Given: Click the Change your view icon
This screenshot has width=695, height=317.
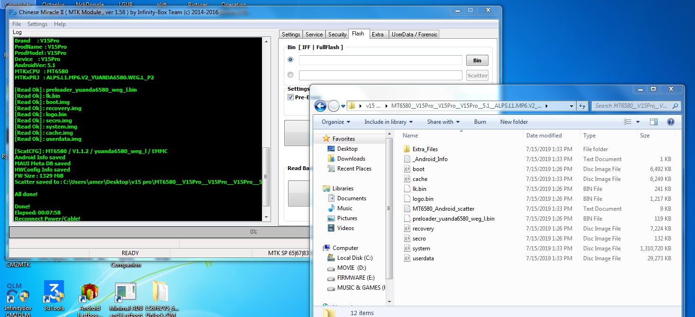Looking at the screenshot, I should (x=628, y=122).
